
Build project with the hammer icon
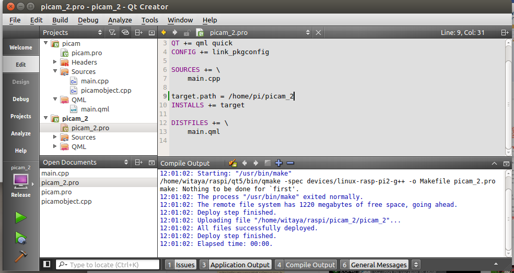pos(21,257)
